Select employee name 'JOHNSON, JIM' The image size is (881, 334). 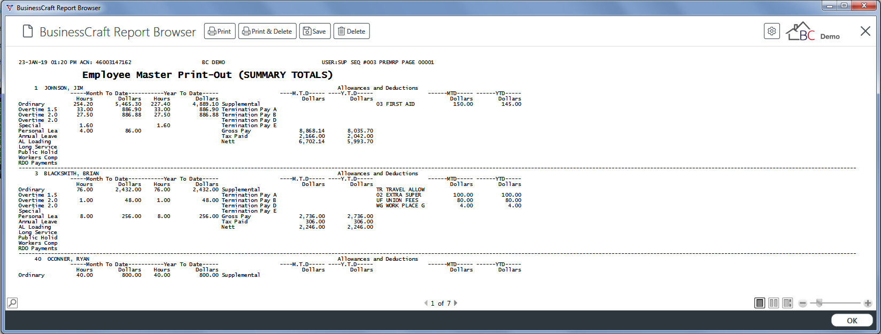64,88
